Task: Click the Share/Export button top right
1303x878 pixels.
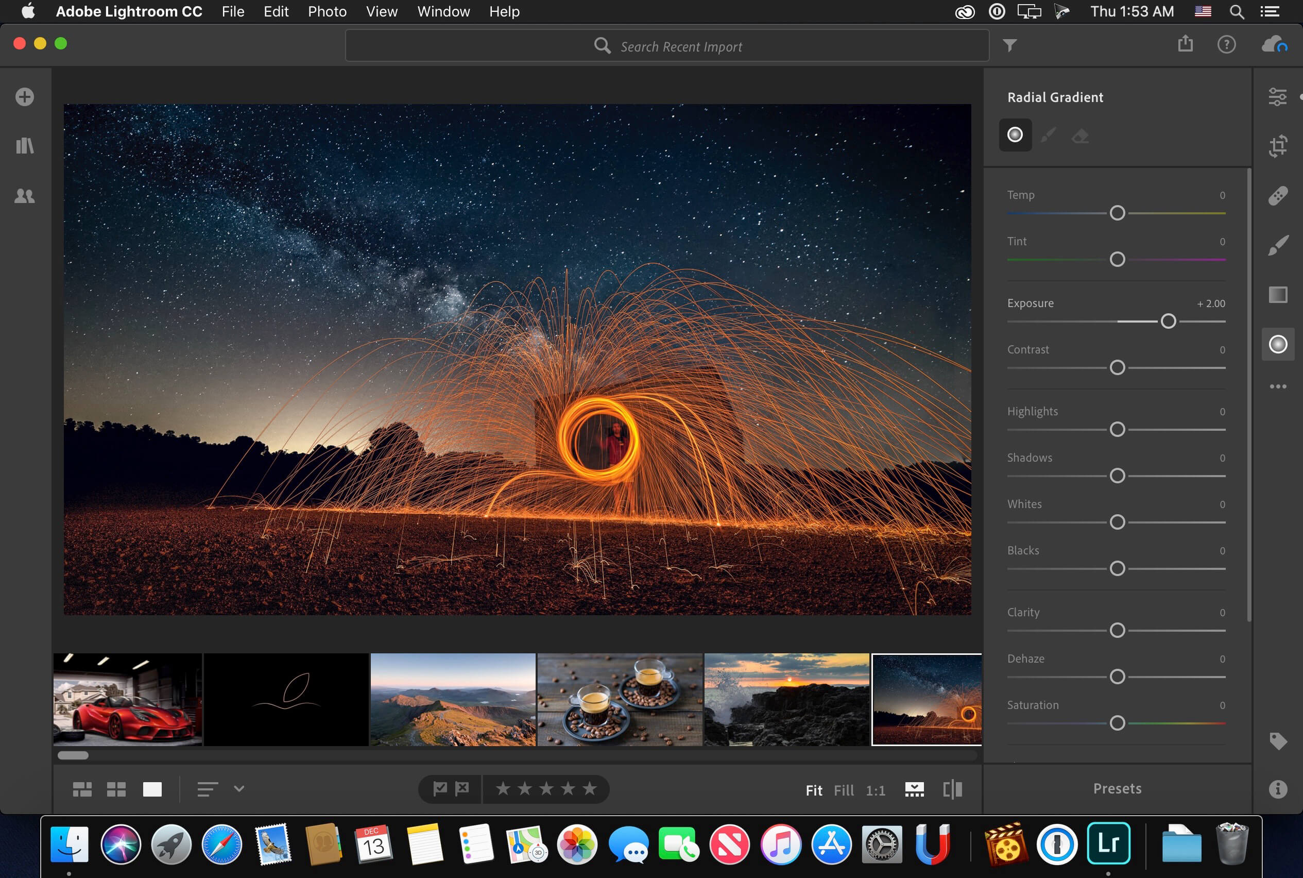Action: pyautogui.click(x=1185, y=45)
